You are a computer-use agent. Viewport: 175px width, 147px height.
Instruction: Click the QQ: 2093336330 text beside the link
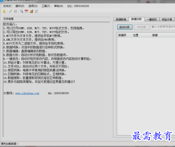[x=58, y=93]
